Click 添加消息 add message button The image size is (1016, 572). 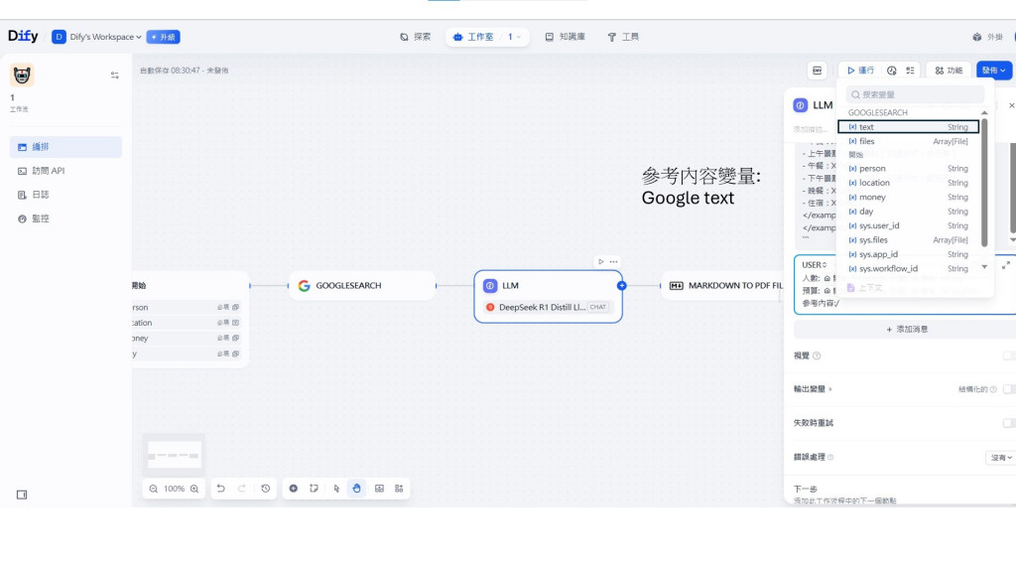[907, 330]
